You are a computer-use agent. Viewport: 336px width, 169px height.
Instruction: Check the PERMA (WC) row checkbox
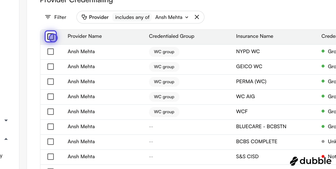pyautogui.click(x=51, y=82)
